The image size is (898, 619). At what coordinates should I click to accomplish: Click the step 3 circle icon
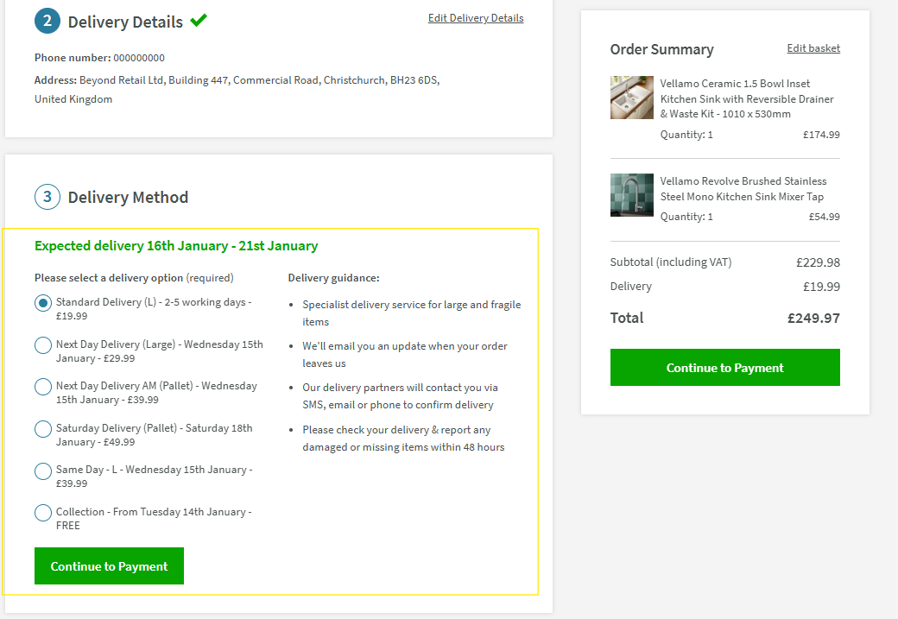pyautogui.click(x=47, y=197)
